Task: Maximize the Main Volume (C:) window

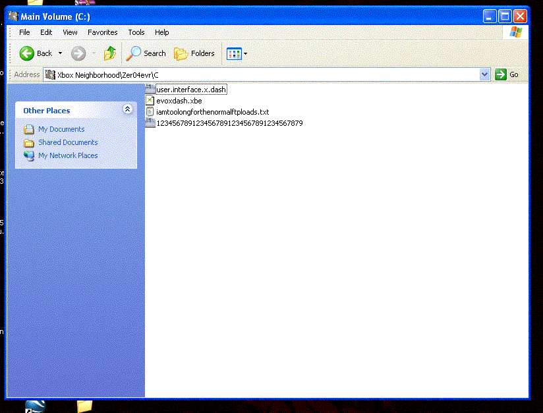Action: click(505, 16)
